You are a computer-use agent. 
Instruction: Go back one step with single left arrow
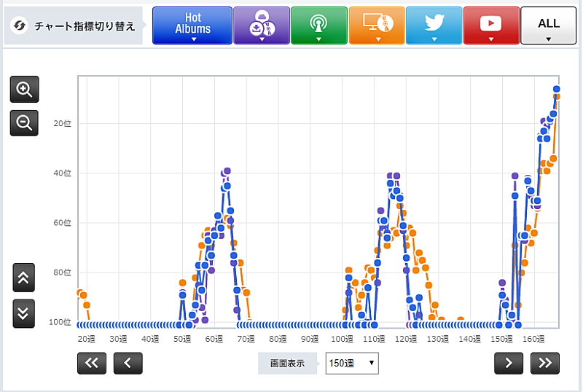[x=128, y=363]
